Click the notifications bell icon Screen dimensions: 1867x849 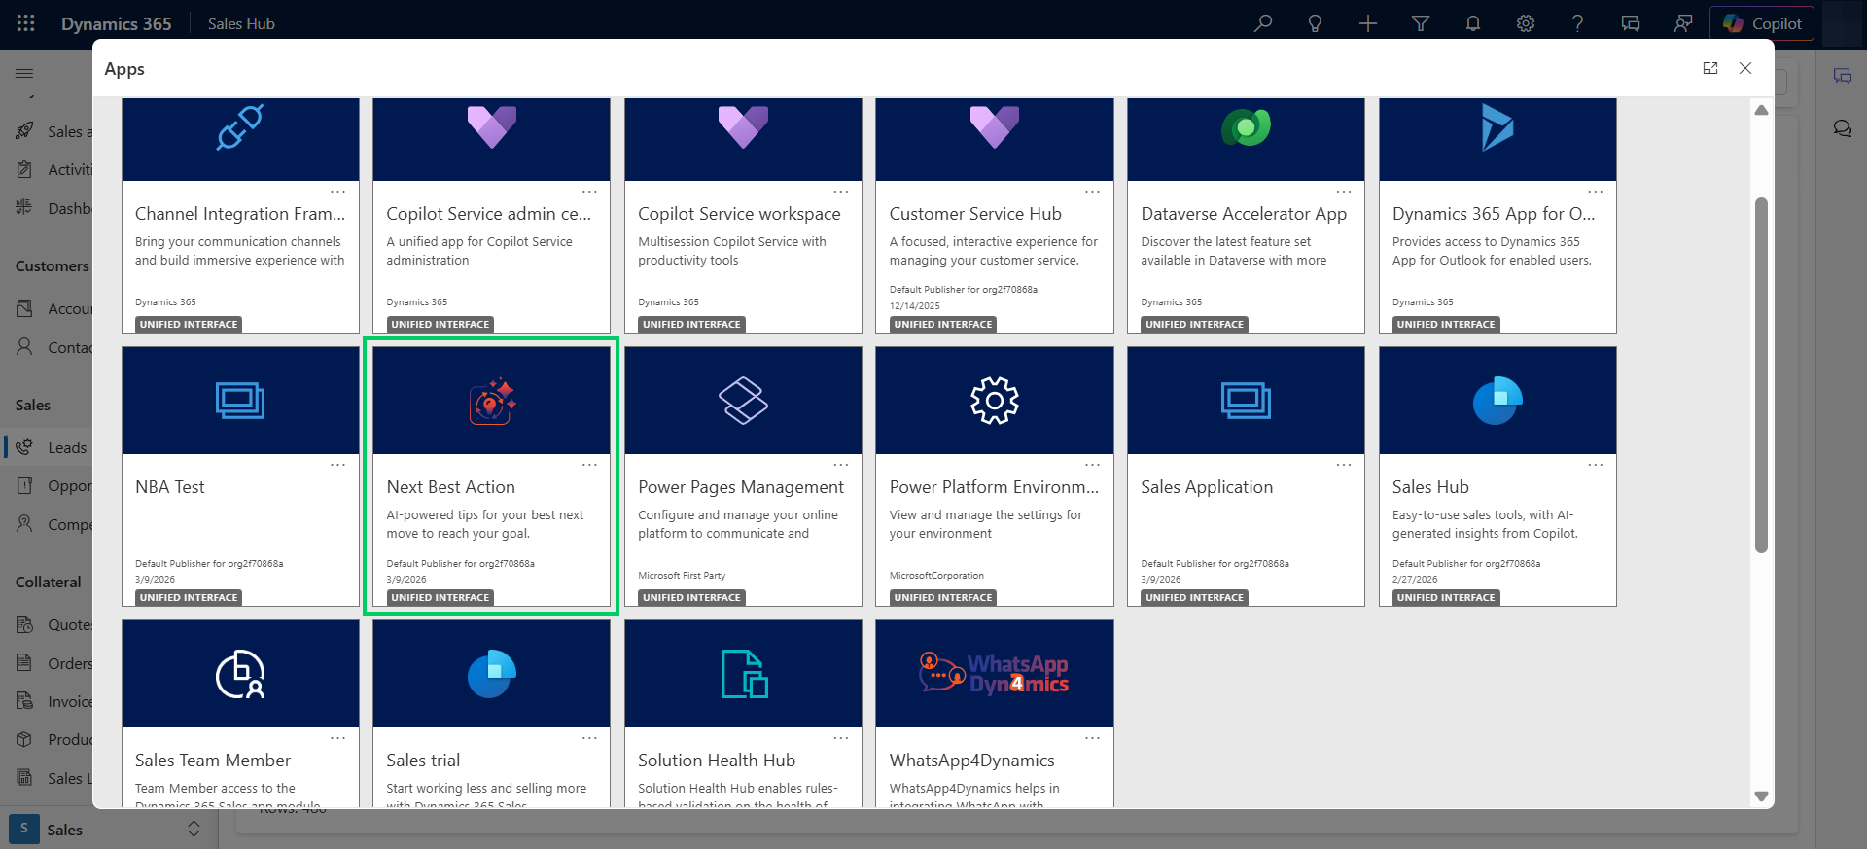pyautogui.click(x=1473, y=23)
